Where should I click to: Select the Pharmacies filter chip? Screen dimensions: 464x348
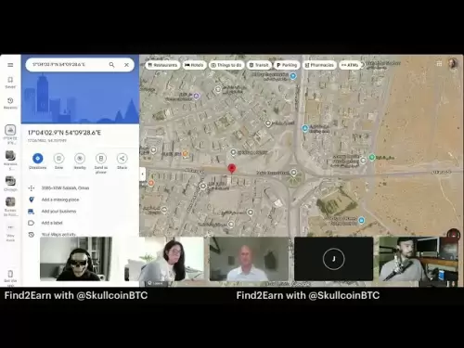pos(319,65)
